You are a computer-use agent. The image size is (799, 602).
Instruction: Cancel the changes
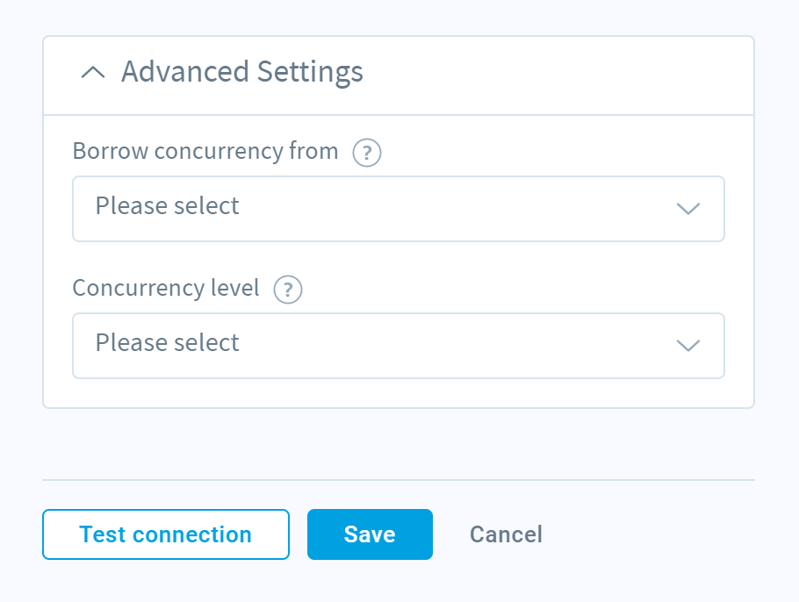[x=506, y=534]
